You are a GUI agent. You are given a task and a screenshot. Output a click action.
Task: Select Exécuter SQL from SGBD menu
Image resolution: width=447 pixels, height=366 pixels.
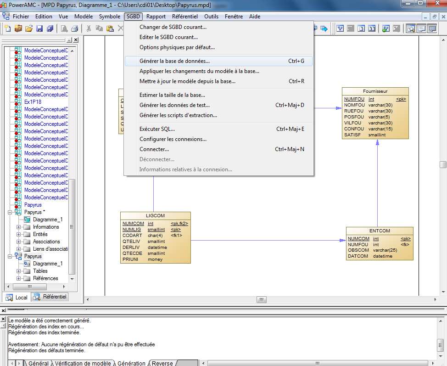tap(157, 129)
